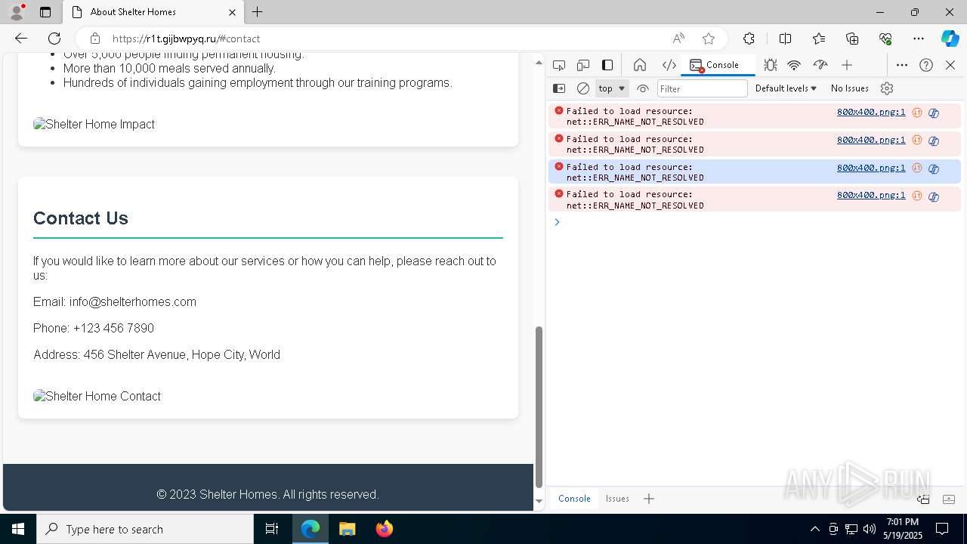Open a new browser tab

[x=258, y=12]
